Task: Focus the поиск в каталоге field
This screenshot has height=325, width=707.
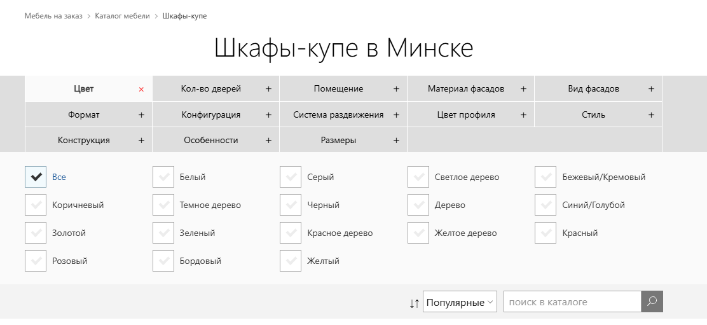Action: (x=572, y=301)
